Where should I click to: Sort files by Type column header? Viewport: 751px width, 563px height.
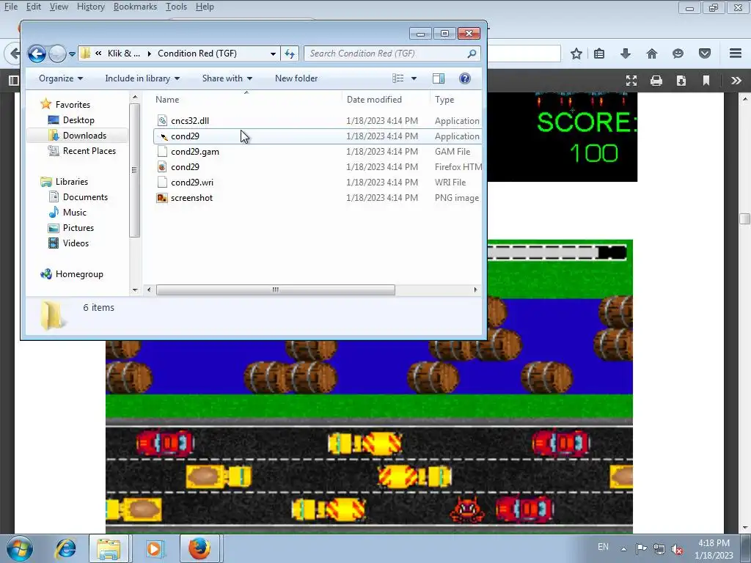point(456,100)
